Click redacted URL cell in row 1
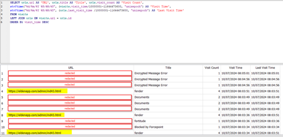 coord(70,73)
